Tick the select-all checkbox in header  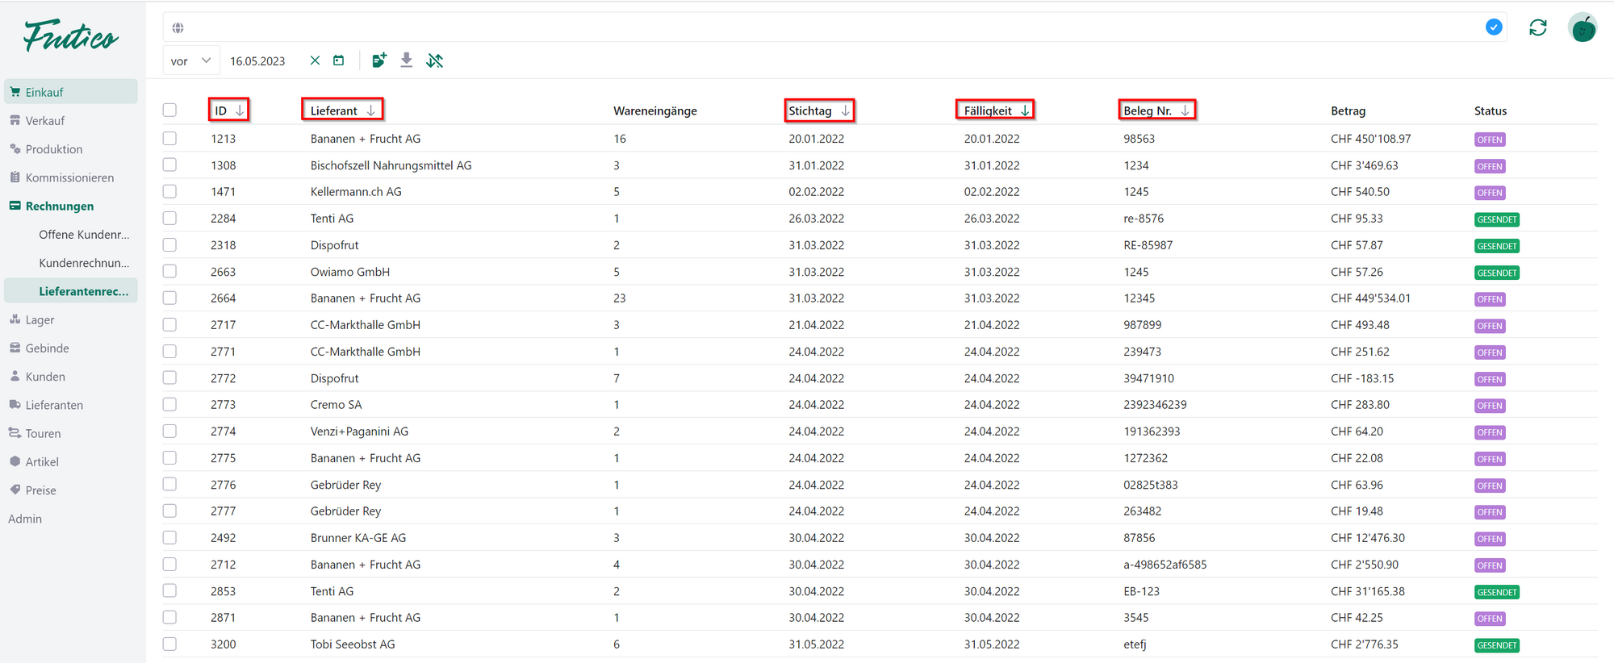[x=169, y=110]
